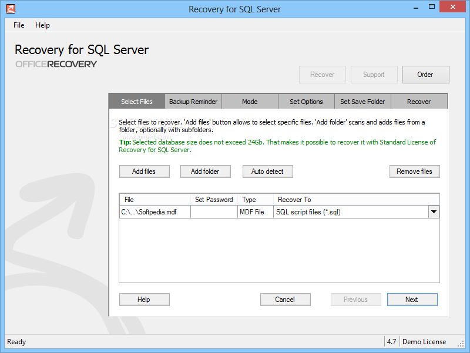Click the Auto detect button
The height and width of the screenshot is (353, 470).
coord(268,172)
